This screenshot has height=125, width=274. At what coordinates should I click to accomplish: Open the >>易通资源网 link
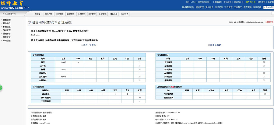[x=215, y=45]
